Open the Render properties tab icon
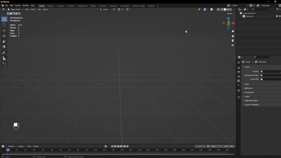281x158 pixels. [x=238, y=68]
